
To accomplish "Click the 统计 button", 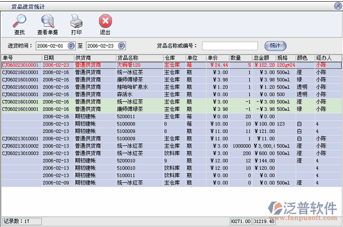I will (275, 46).
